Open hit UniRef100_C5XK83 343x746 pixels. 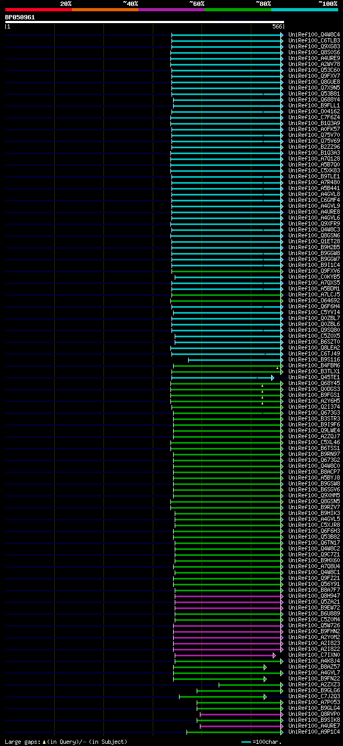point(314,170)
